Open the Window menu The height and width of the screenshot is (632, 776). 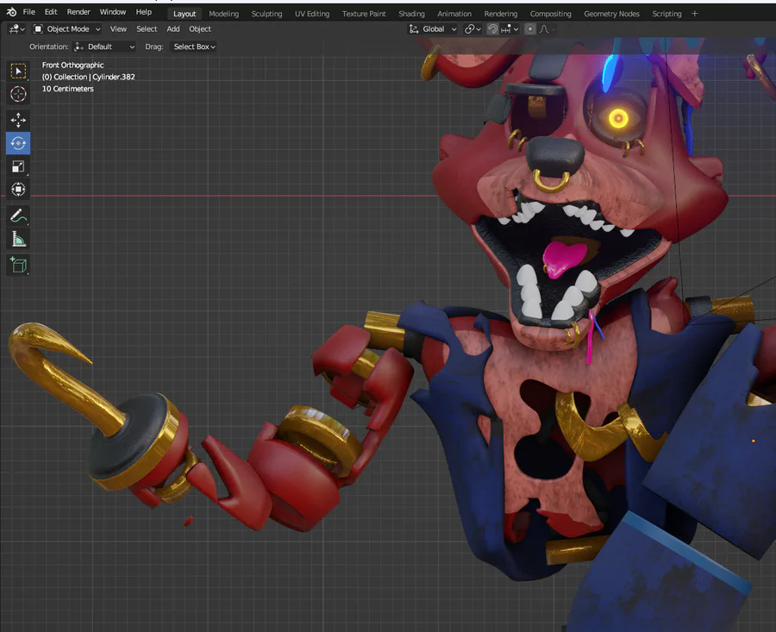coord(113,12)
